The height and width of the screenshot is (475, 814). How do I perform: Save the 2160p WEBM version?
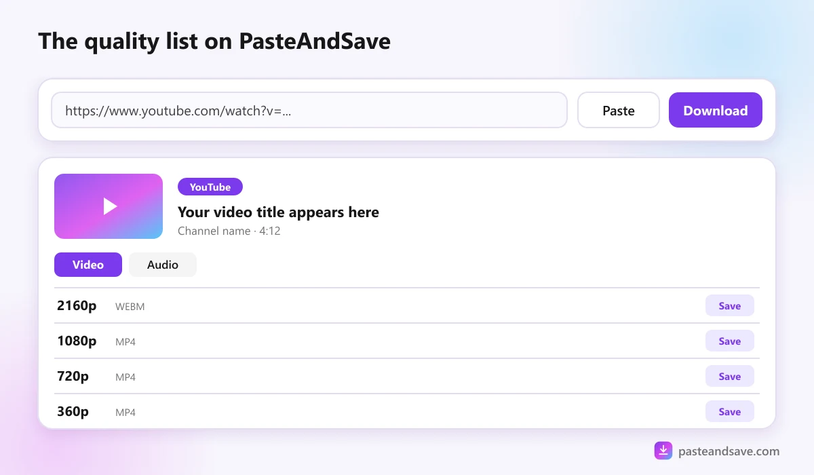pyautogui.click(x=730, y=305)
